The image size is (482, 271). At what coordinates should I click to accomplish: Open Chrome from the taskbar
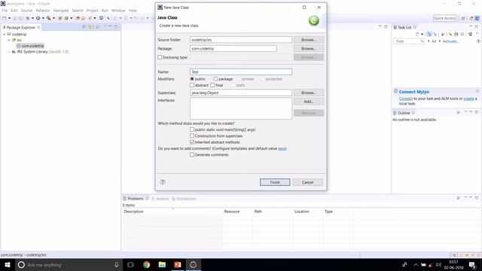coord(147,264)
